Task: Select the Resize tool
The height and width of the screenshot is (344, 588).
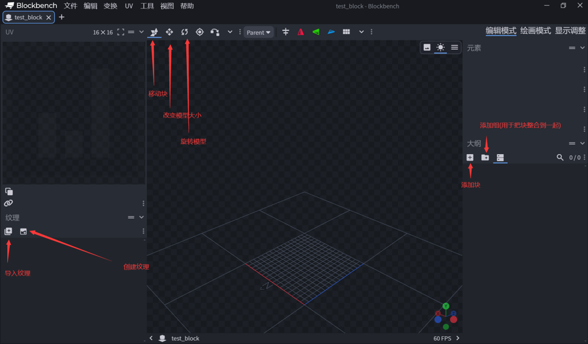Action: 169,32
